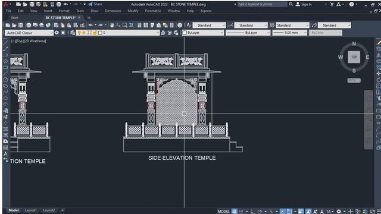Viewport: 381px width, 214px height.
Task: Add new drawing tab with plus
Action: tap(89, 18)
